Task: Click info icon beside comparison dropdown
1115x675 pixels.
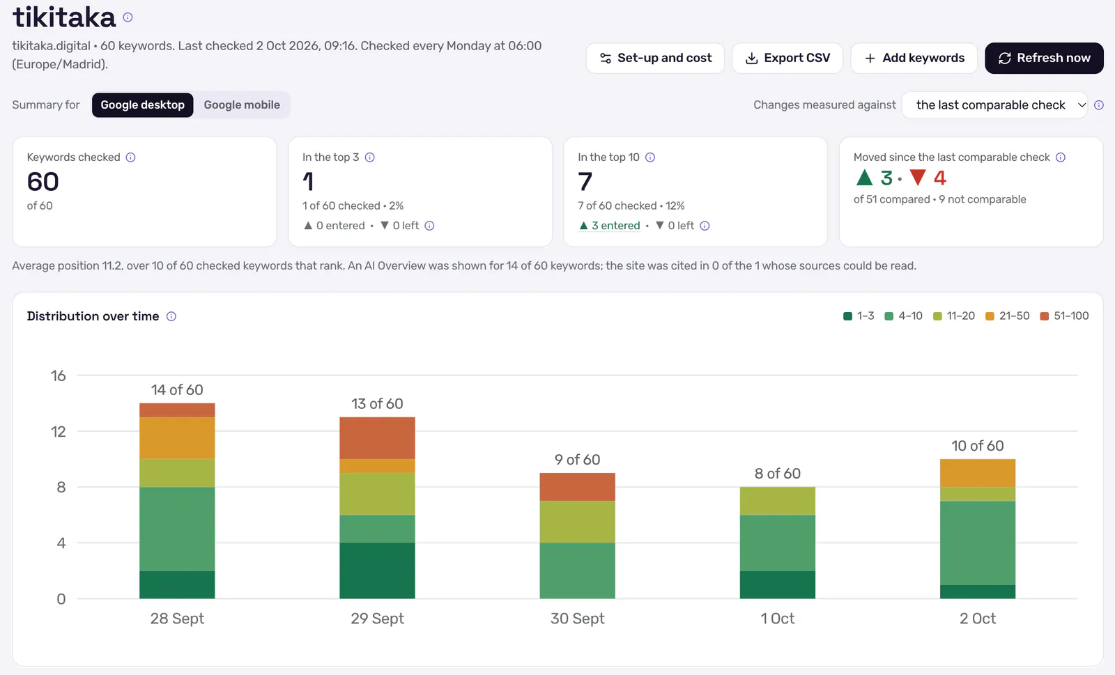Action: point(1099,105)
